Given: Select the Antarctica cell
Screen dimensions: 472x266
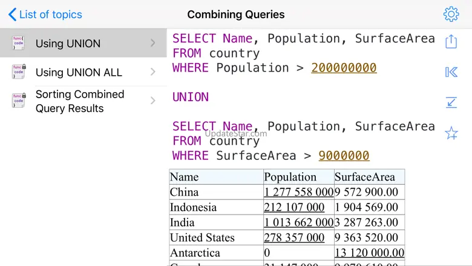Looking at the screenshot, I should (x=216, y=253).
